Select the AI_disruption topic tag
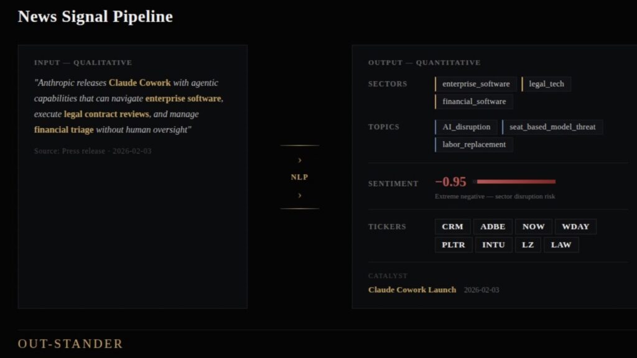The height and width of the screenshot is (358, 637). (466, 127)
